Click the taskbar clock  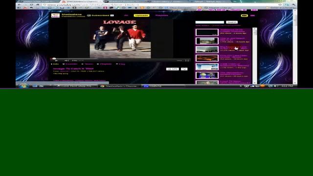point(287,86)
